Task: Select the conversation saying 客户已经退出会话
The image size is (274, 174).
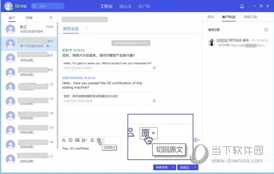Action: 29,43
